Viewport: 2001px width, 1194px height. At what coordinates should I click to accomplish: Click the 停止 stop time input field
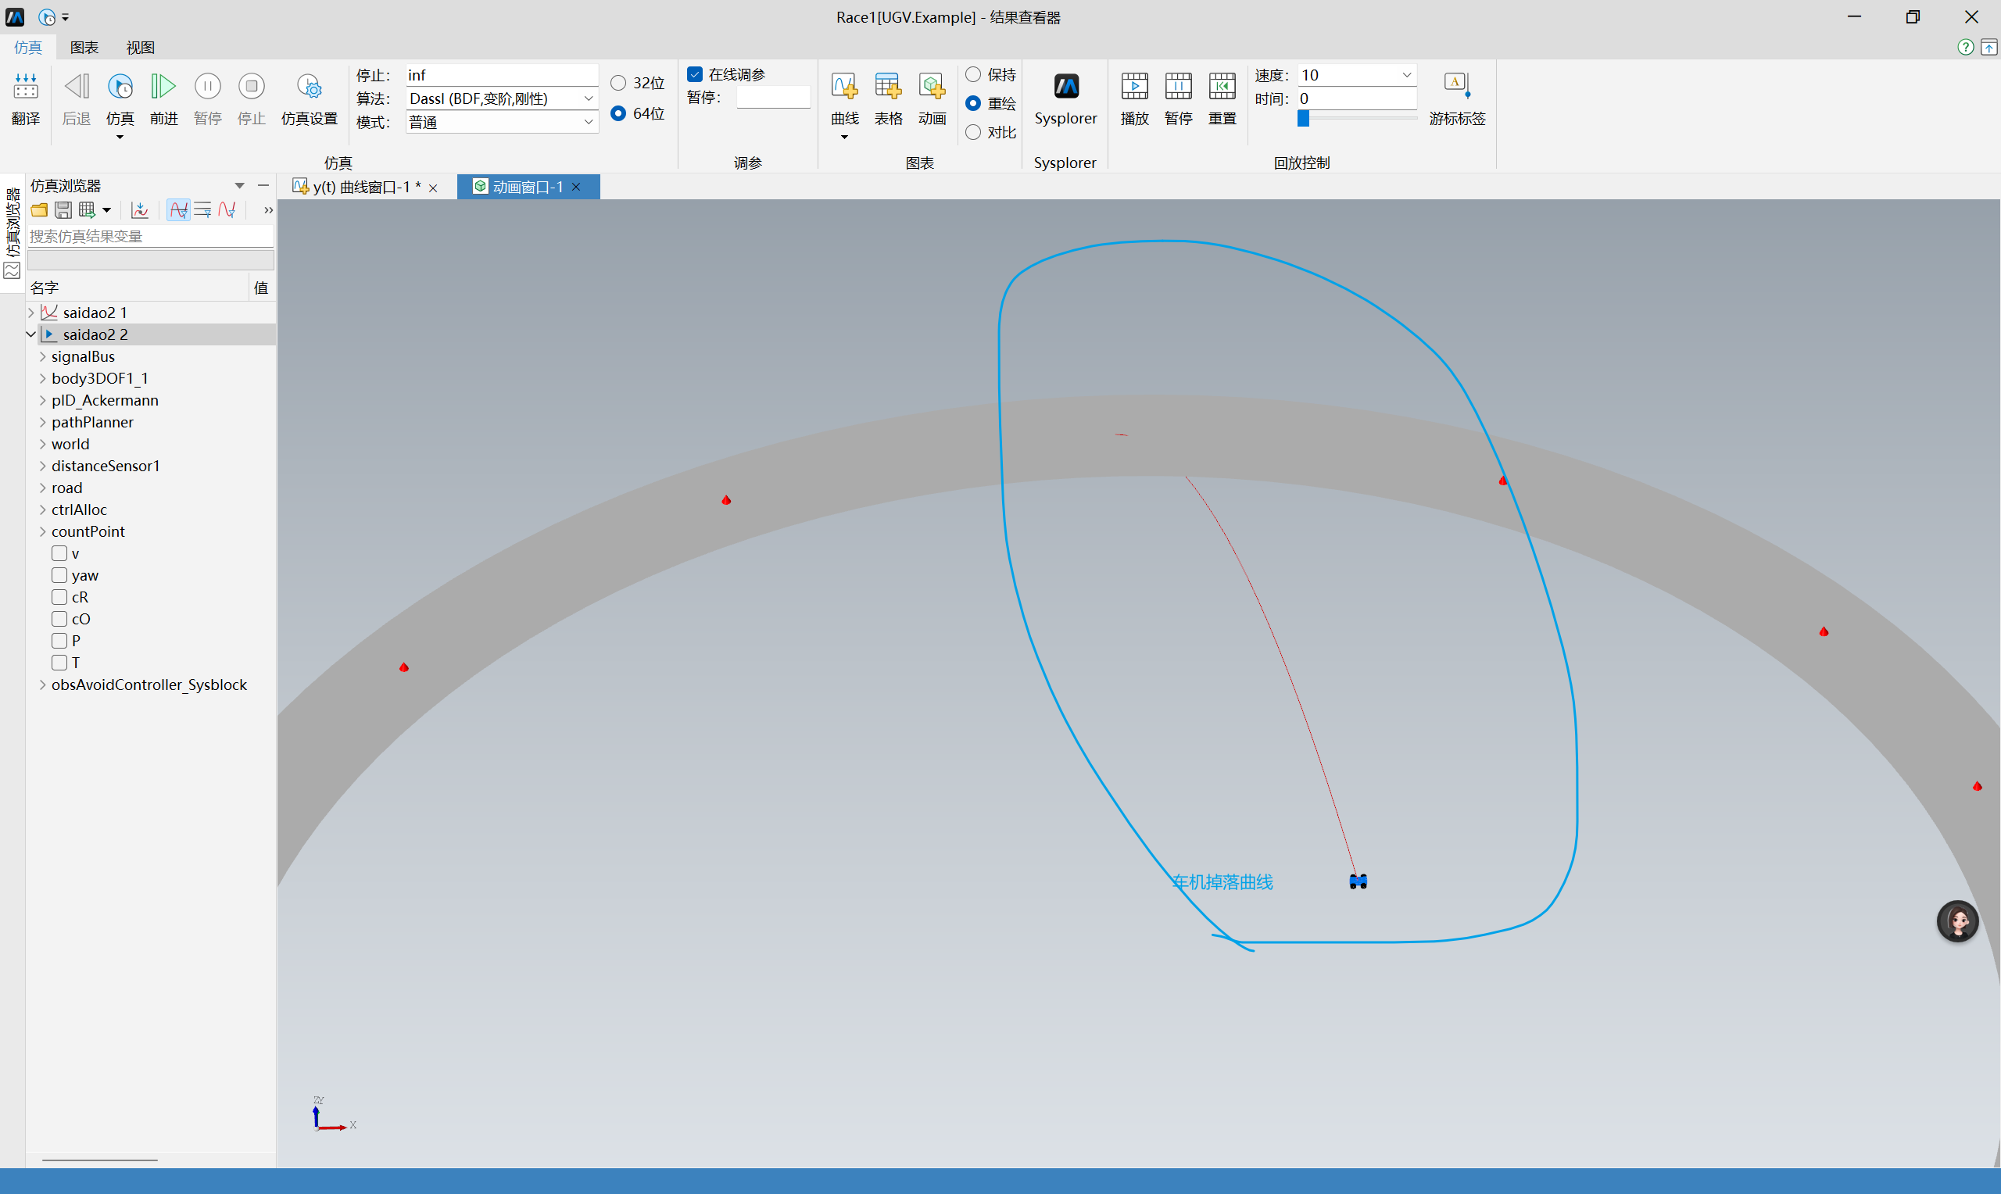coord(501,75)
